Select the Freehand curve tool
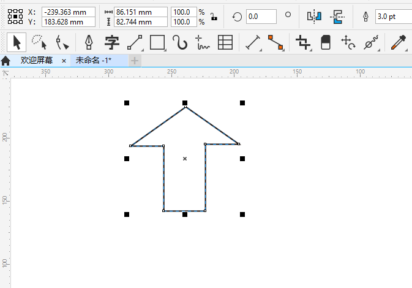 pyautogui.click(x=180, y=42)
